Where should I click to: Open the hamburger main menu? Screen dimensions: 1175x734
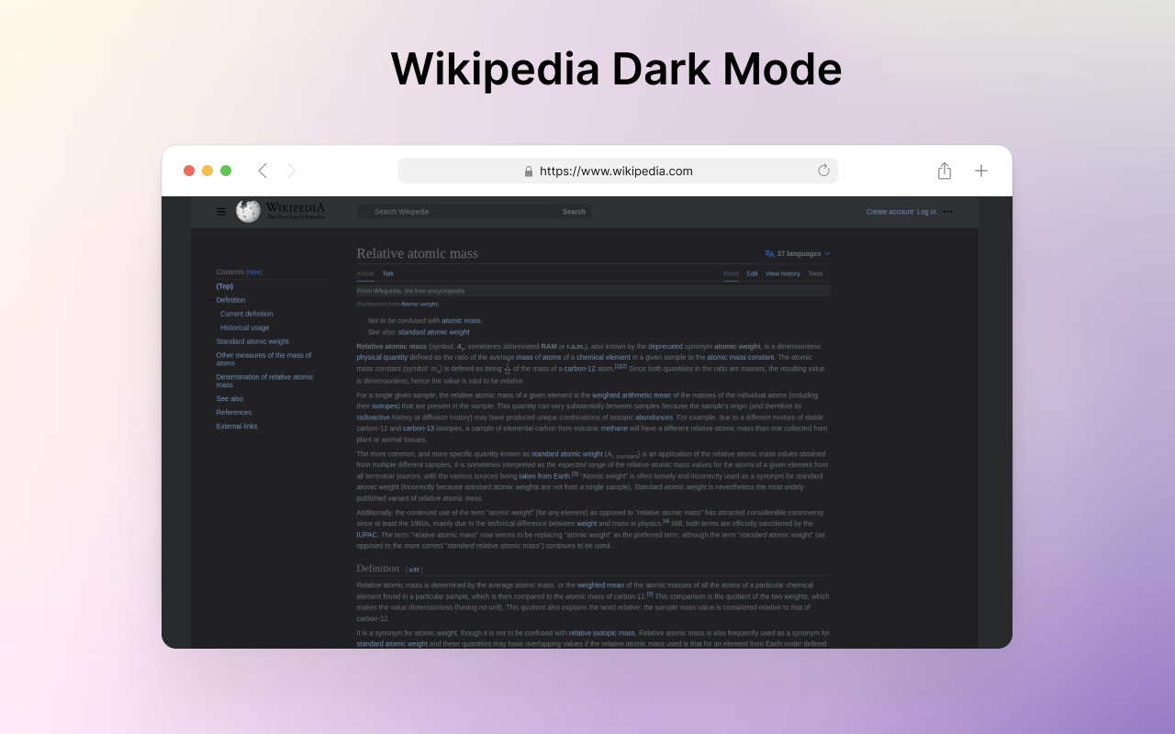click(x=221, y=211)
